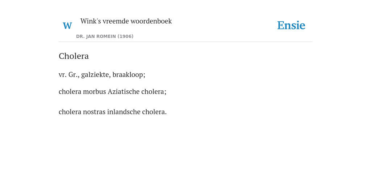Click author name DR. JAN ROMEIN
The width and height of the screenshot is (371, 185).
coord(96,36)
